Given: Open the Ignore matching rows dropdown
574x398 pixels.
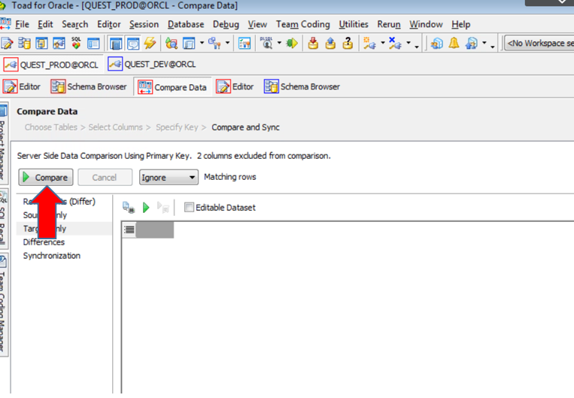Looking at the screenshot, I should tap(169, 178).
